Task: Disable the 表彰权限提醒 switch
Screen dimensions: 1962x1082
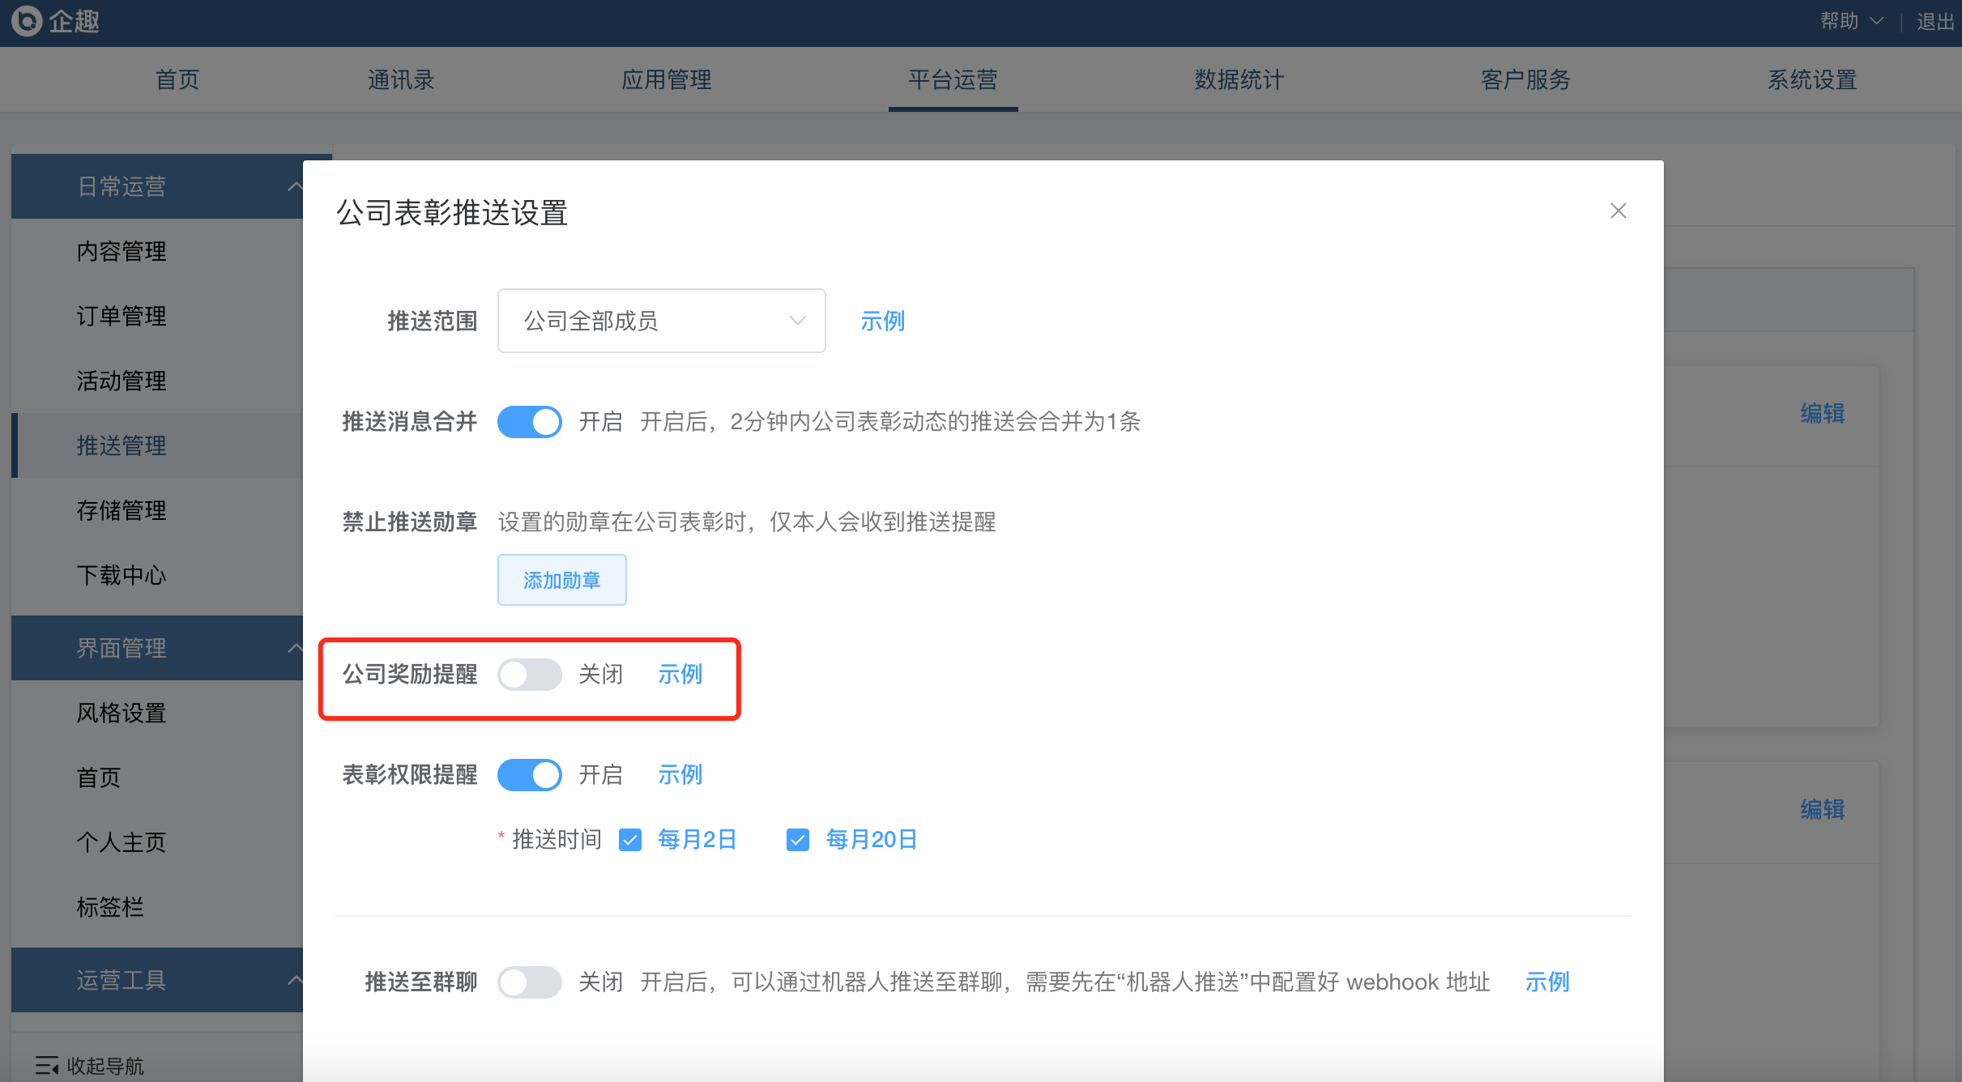Action: (530, 775)
